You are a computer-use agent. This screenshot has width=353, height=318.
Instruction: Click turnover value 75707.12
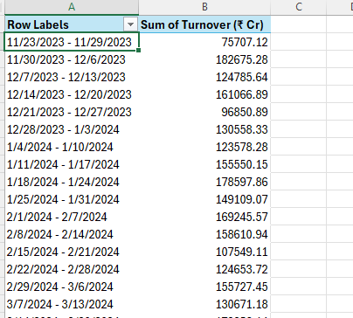(x=204, y=42)
